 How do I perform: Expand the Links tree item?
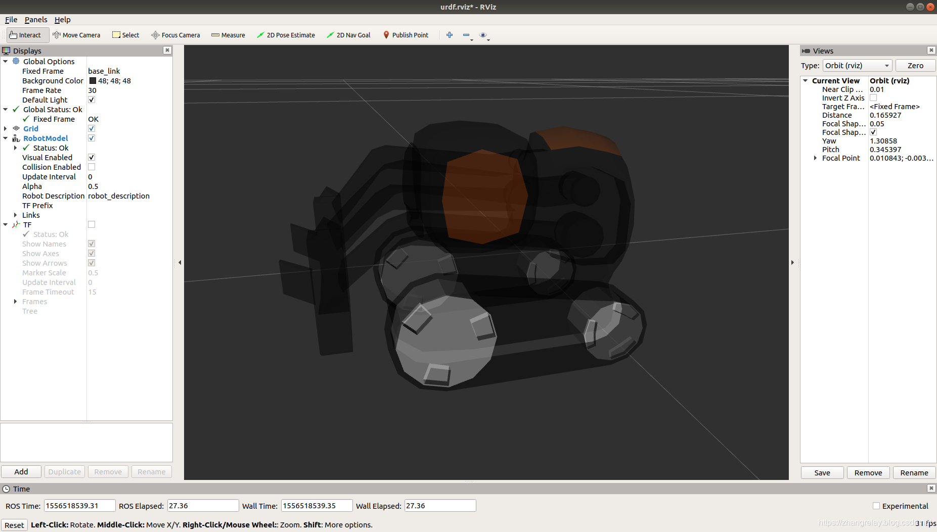pos(15,215)
